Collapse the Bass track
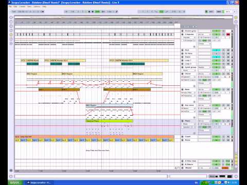Viewport: 247px width, 185px height. [183, 89]
